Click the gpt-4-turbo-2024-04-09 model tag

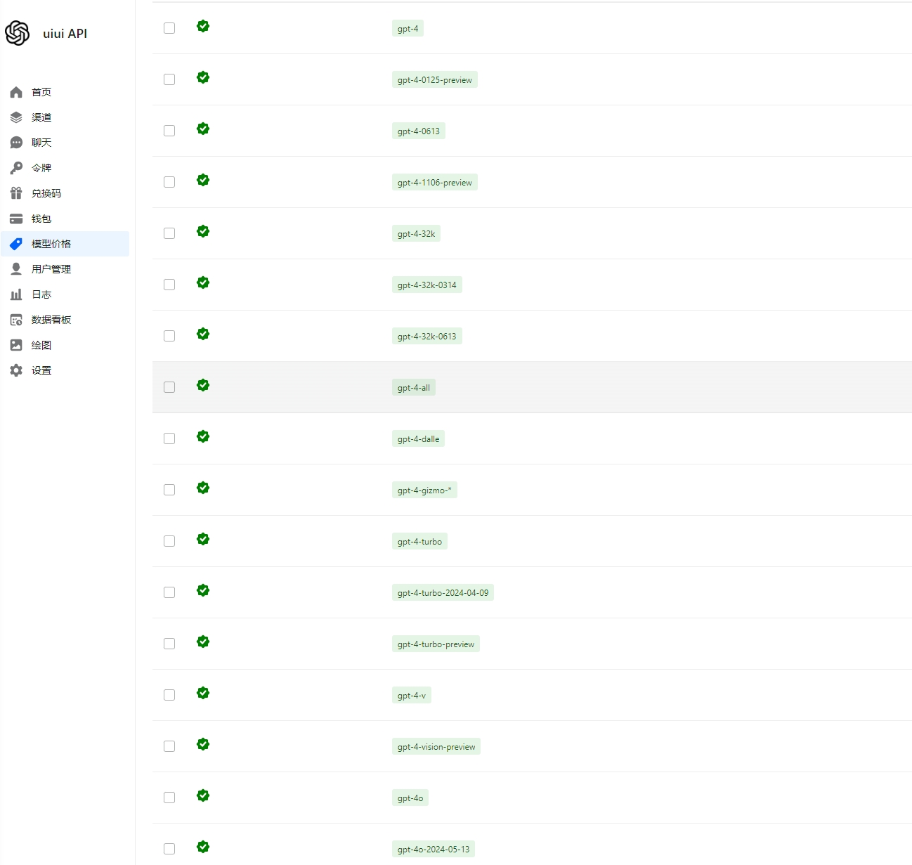click(443, 593)
